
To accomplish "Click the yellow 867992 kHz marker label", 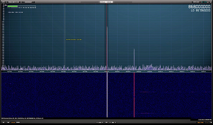I will (x=74, y=40).
